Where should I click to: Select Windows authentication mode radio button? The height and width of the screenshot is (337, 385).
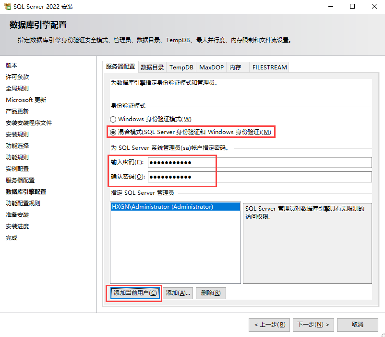pos(113,119)
